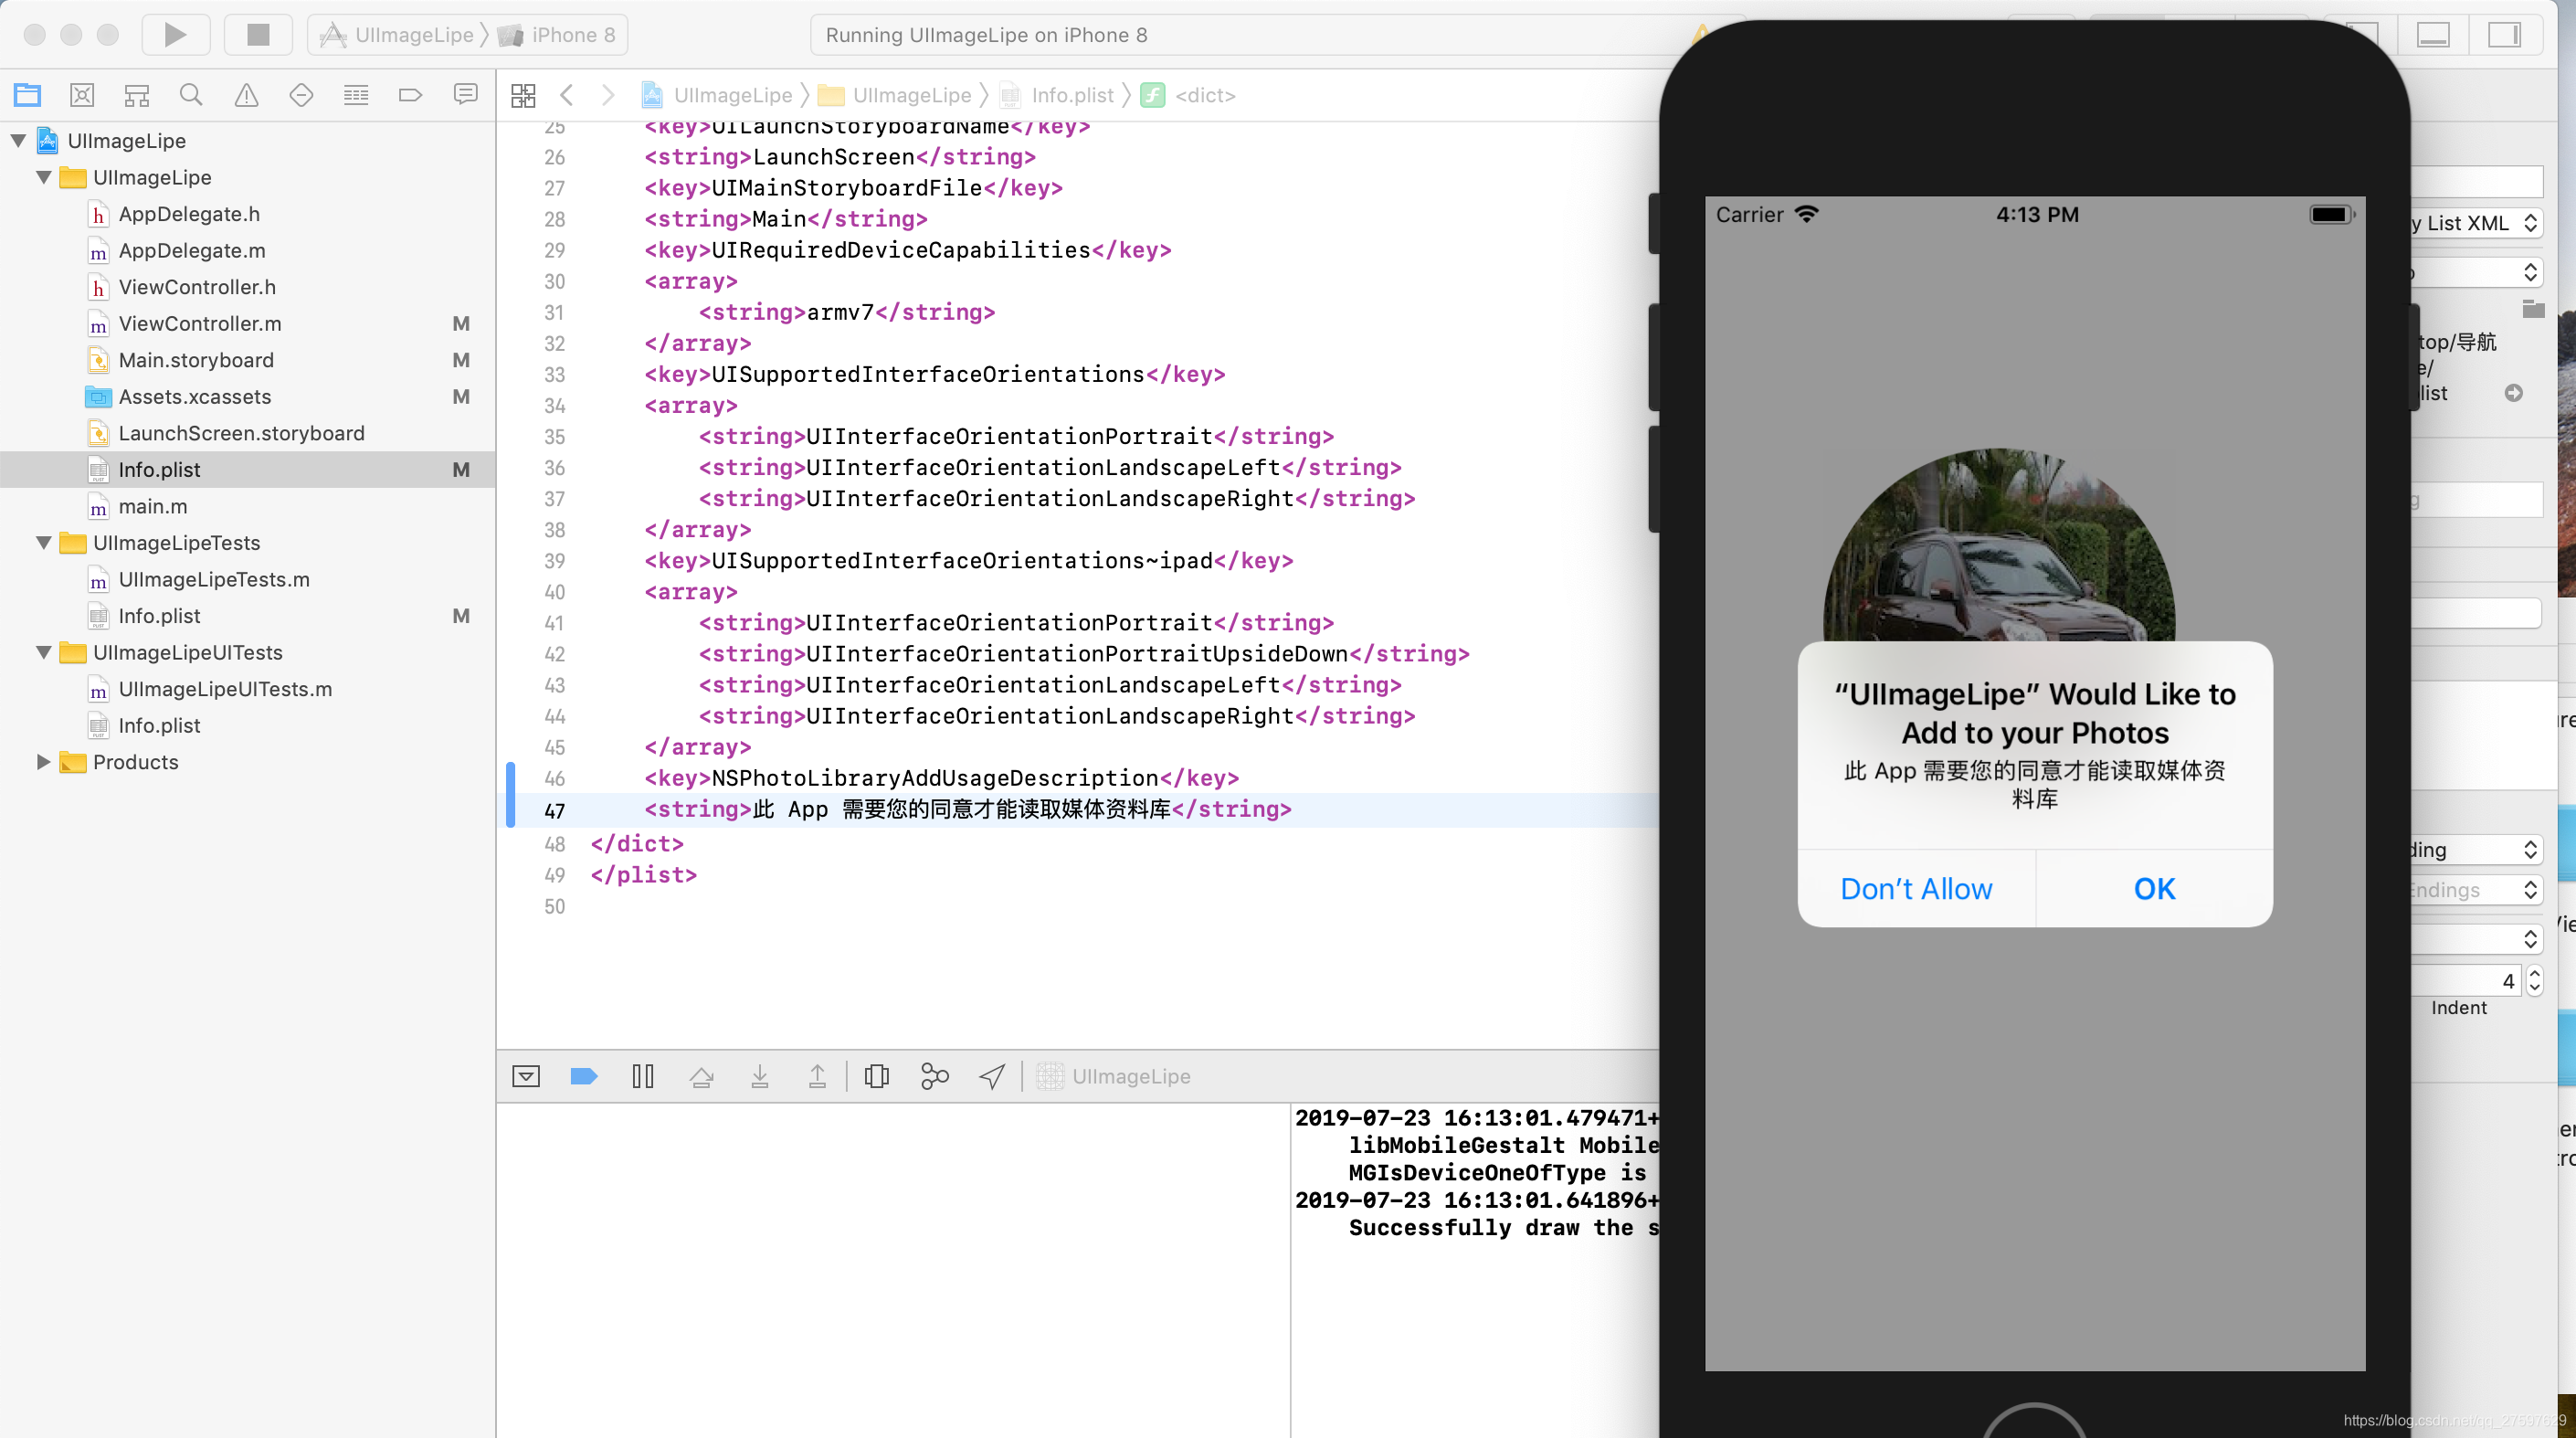The height and width of the screenshot is (1438, 2576).
Task: Select UIImageLipe process in debug bar
Action: [1114, 1076]
